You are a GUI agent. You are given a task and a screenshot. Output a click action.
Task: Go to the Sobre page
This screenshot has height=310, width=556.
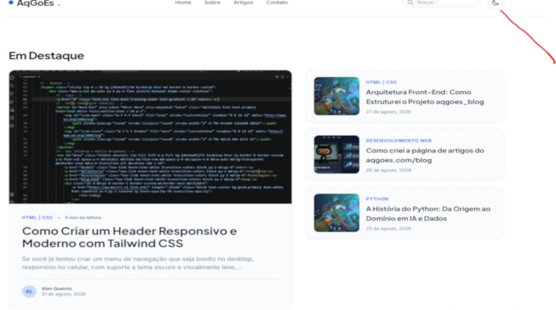[212, 3]
